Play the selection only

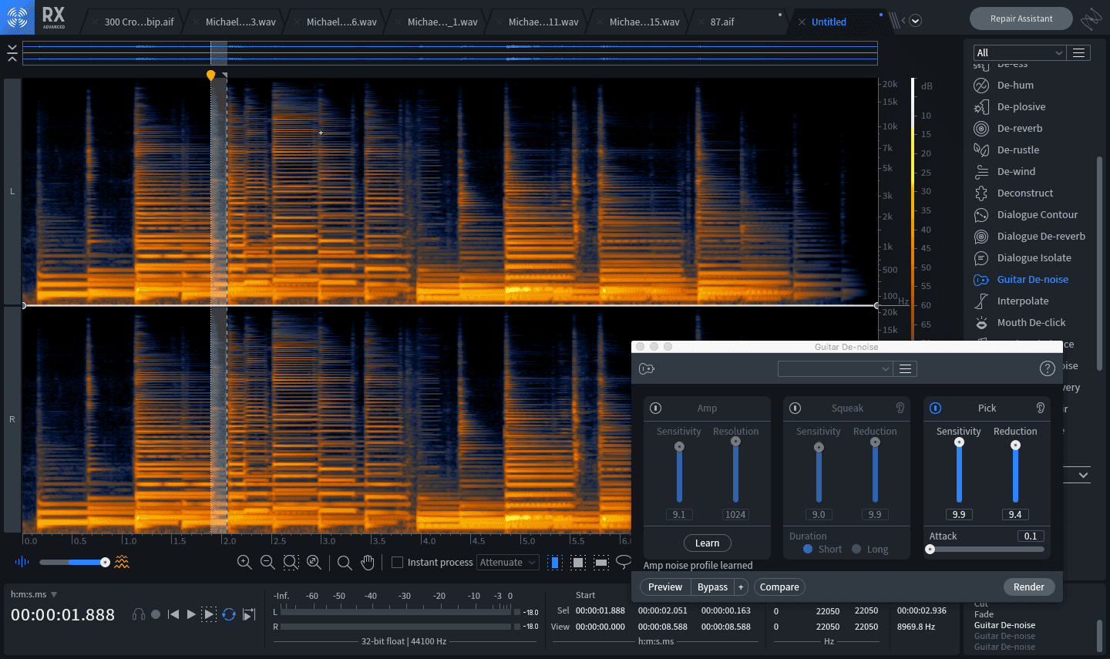pos(209,614)
